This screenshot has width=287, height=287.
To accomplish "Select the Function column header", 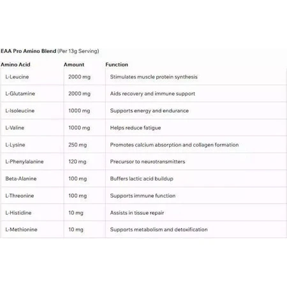I will click(117, 64).
